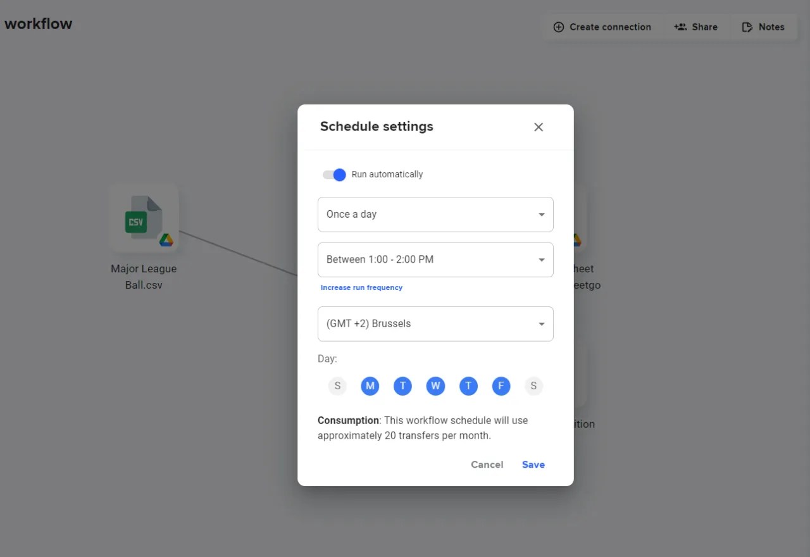Open the (GMT +2) Brussels timezone dropdown
The width and height of the screenshot is (810, 557).
(435, 323)
